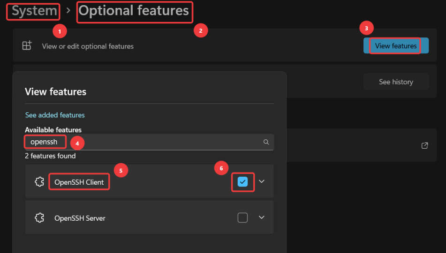Open the See history button
The width and height of the screenshot is (446, 253).
396,82
